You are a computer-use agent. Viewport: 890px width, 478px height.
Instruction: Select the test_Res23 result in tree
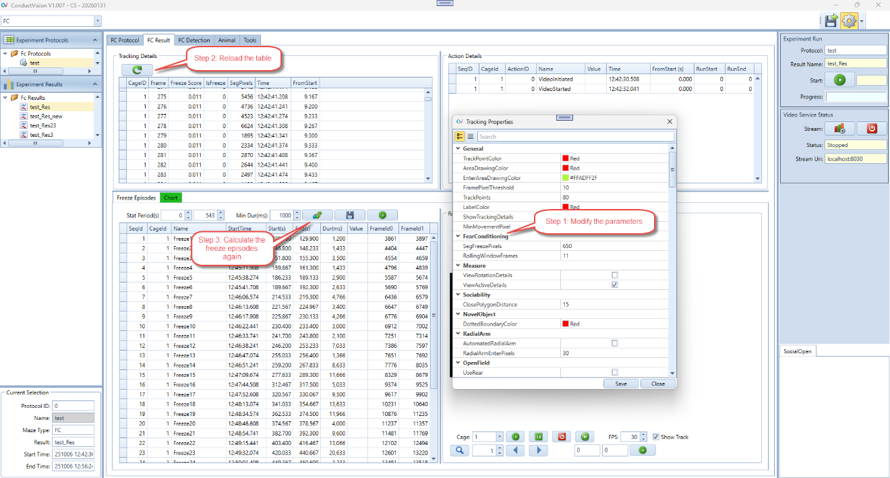(x=42, y=125)
